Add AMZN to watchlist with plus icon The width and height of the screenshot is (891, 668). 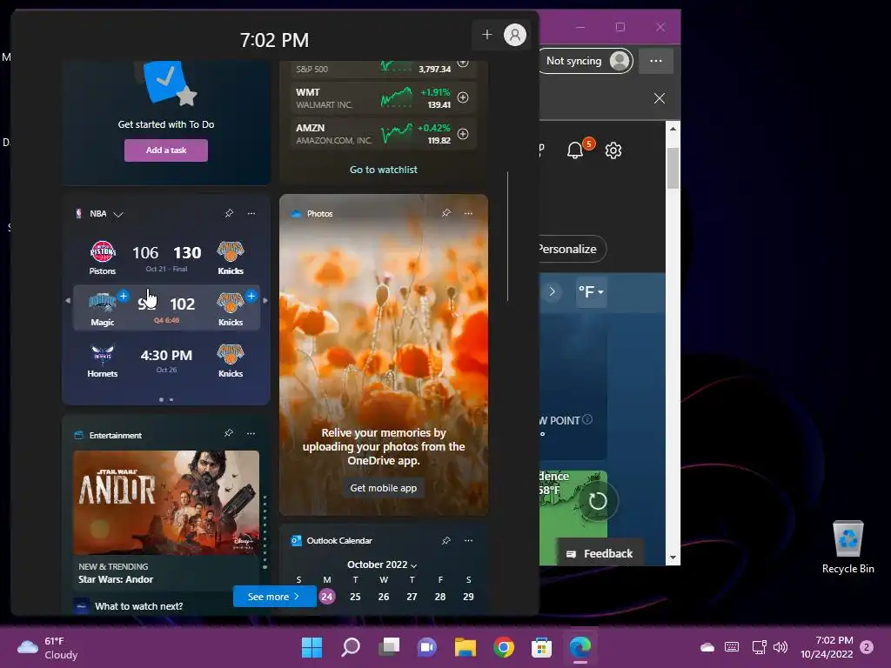coord(463,134)
